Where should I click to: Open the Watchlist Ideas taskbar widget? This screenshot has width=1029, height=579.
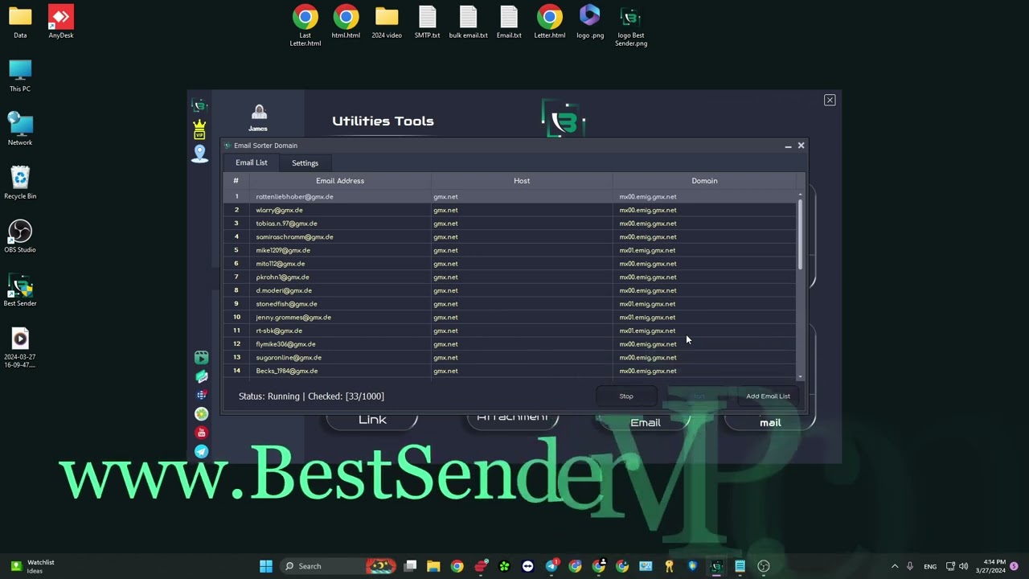coord(34,566)
